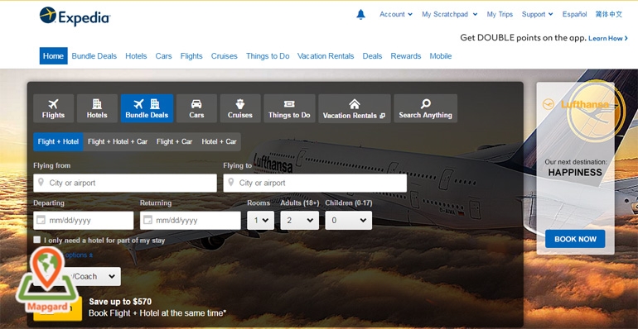The image size is (638, 329).
Task: Check I only need a hotel for part of my stay
Action: click(37, 240)
